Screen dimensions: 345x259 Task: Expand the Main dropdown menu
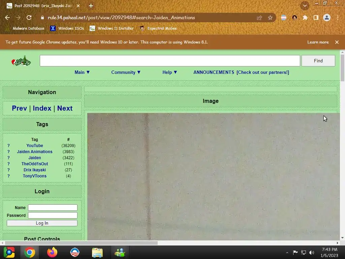[82, 72]
